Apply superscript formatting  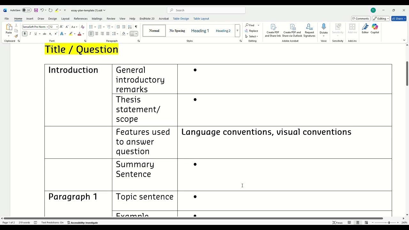click(x=56, y=34)
